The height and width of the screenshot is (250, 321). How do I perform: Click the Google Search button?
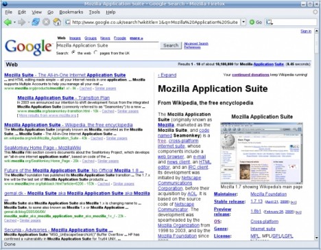171,45
